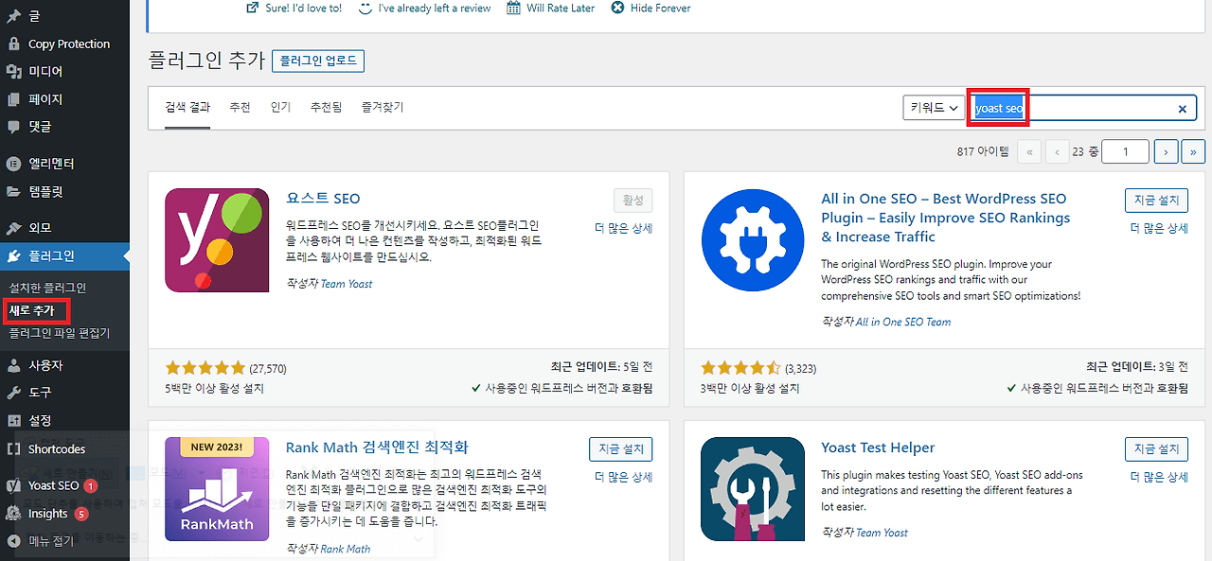Click the 엘리멘터 Elementor icon
The image size is (1212, 561).
tap(13, 163)
